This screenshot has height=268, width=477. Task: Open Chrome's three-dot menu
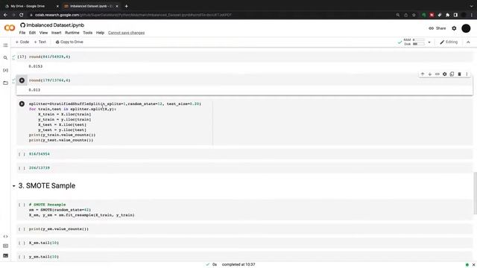[x=472, y=15]
